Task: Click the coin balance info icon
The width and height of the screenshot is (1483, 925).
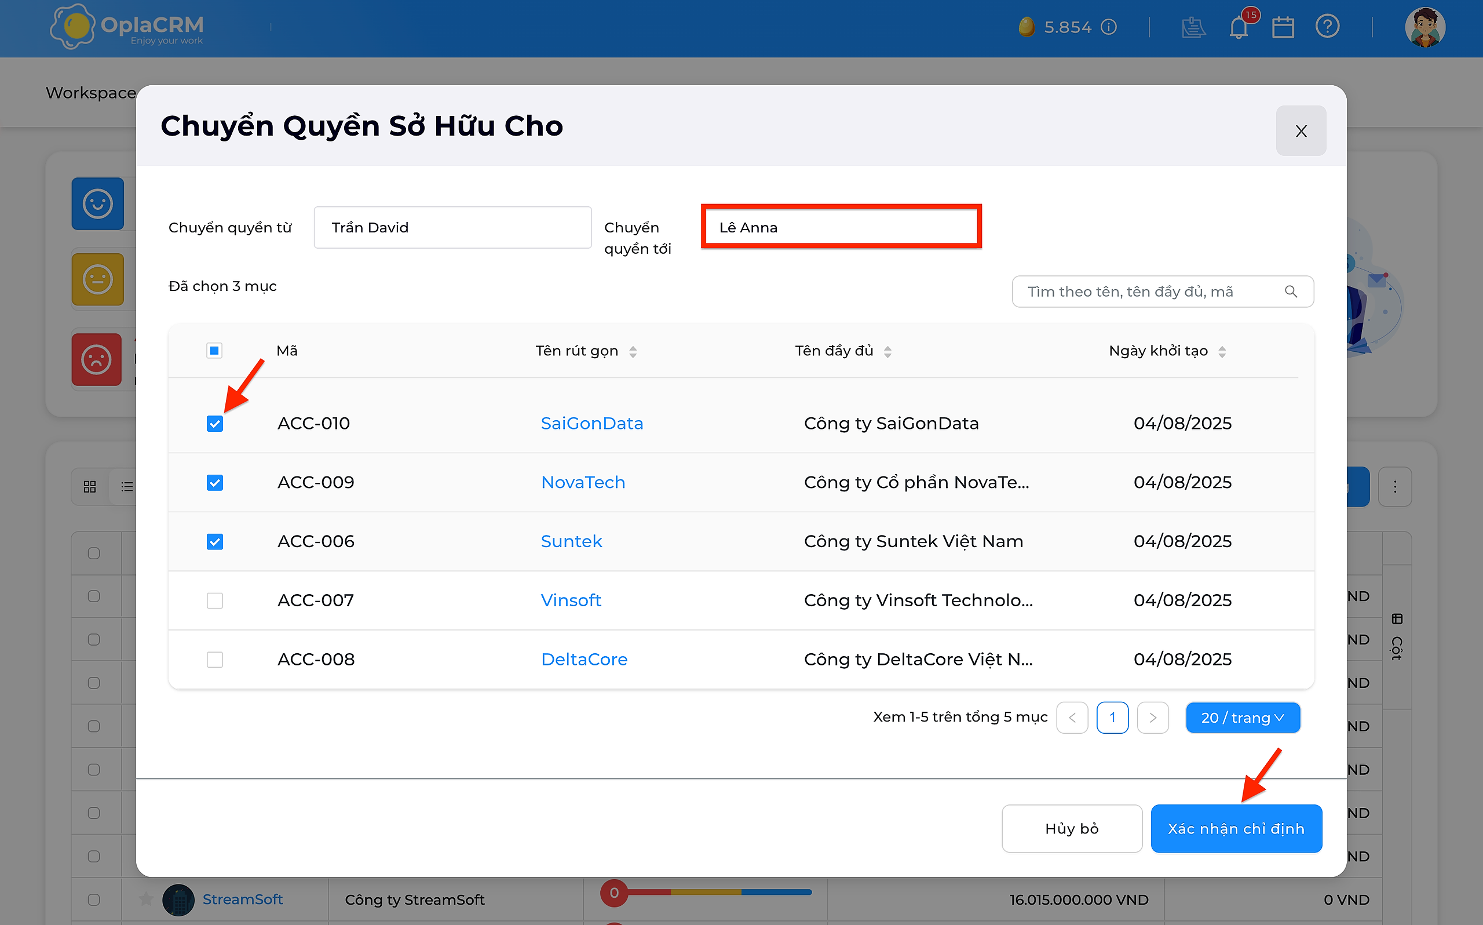Action: click(x=1109, y=27)
